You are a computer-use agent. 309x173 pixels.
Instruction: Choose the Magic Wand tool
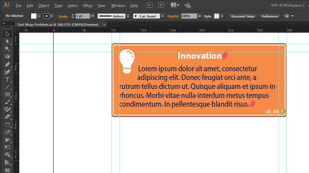point(7,49)
